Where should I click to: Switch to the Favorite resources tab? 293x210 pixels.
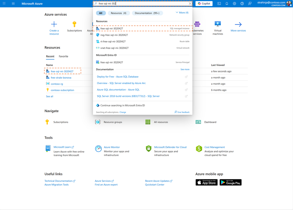(x=63, y=56)
